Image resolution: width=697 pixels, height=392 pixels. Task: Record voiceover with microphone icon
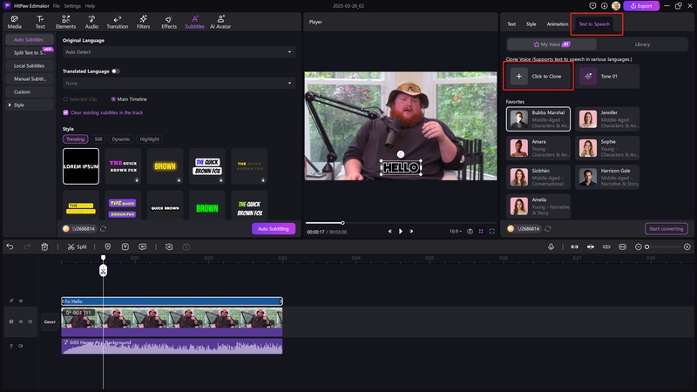click(551, 247)
